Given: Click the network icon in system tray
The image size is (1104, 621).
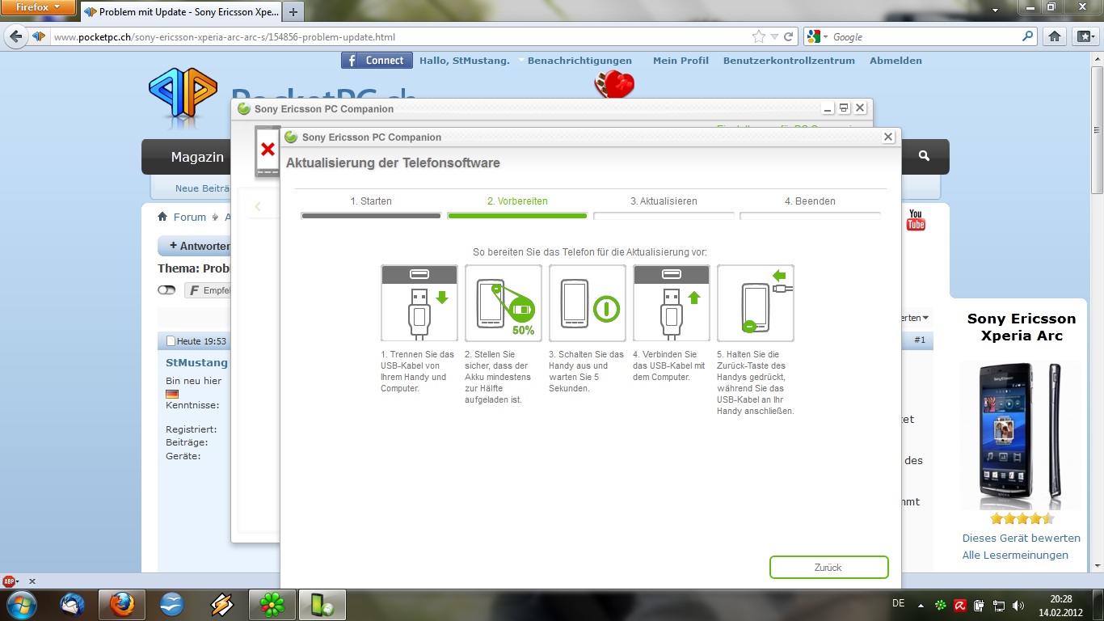Looking at the screenshot, I should point(999,605).
